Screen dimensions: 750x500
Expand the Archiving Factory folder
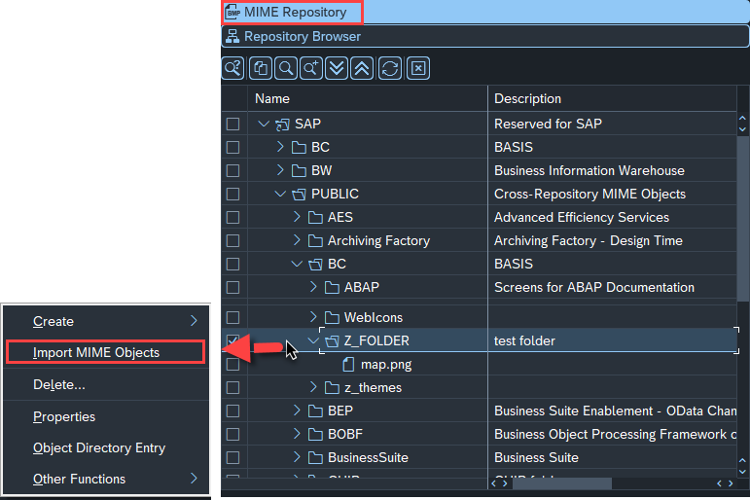(297, 240)
